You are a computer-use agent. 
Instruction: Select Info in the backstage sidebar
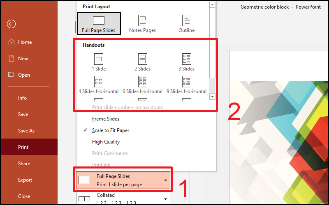(29, 98)
